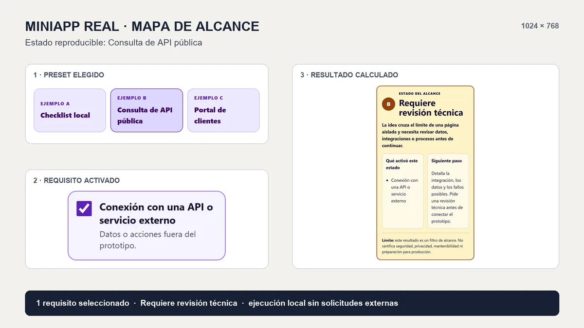Click the 3 · RESULTADO CALCULADO section heading
This screenshot has height=328, width=584.
(349, 75)
